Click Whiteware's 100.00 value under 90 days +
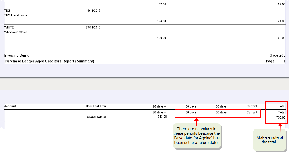The height and width of the screenshot is (155, 289). coord(161,38)
